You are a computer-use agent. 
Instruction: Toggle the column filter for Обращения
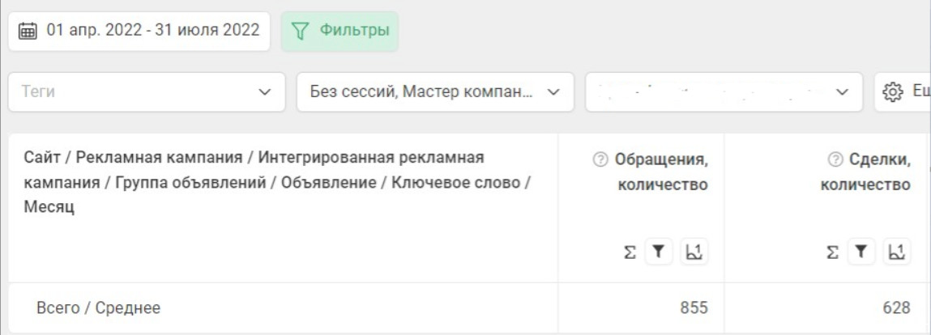click(x=659, y=252)
